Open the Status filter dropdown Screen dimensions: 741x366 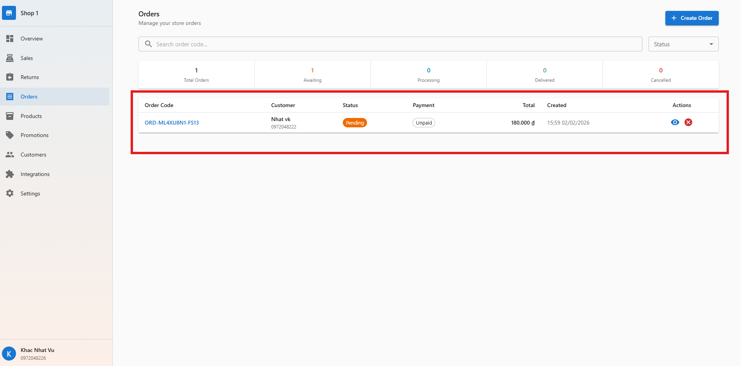[683, 44]
